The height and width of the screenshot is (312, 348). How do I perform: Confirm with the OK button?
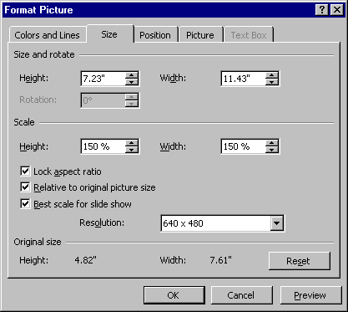click(174, 295)
